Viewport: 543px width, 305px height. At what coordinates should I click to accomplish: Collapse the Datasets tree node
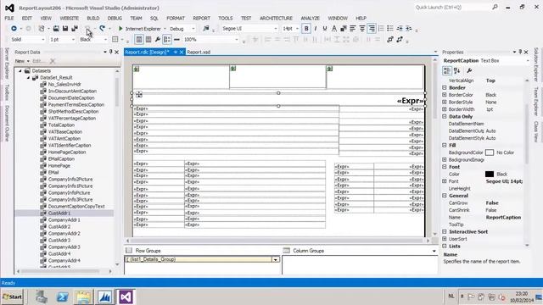20,70
